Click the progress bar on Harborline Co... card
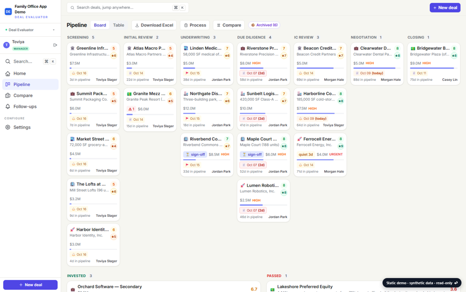 point(320,114)
